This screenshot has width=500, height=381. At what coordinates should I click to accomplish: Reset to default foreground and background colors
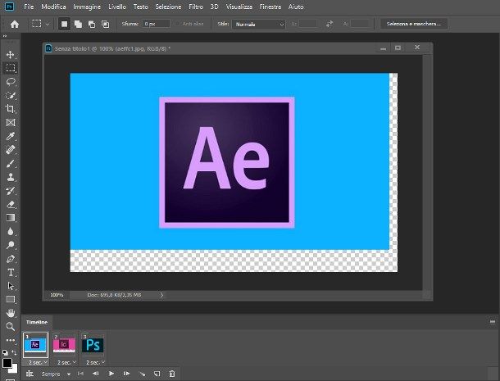click(x=5, y=352)
